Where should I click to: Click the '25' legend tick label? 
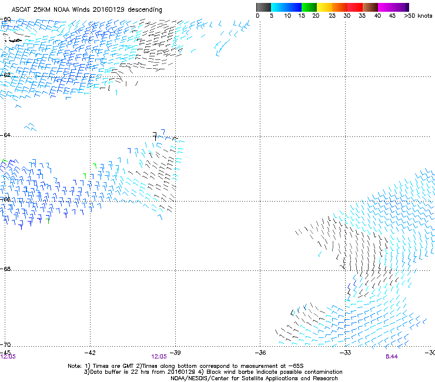click(x=332, y=16)
